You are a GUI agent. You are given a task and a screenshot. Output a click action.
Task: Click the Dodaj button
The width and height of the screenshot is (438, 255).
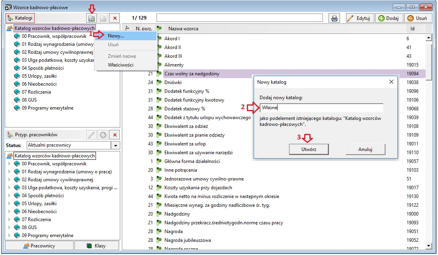[x=389, y=18]
